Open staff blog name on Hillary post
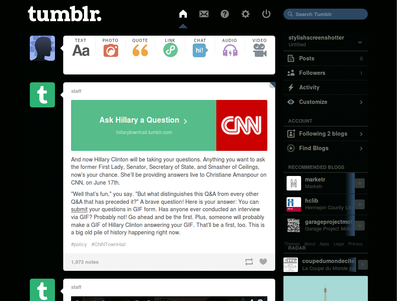 click(x=76, y=91)
